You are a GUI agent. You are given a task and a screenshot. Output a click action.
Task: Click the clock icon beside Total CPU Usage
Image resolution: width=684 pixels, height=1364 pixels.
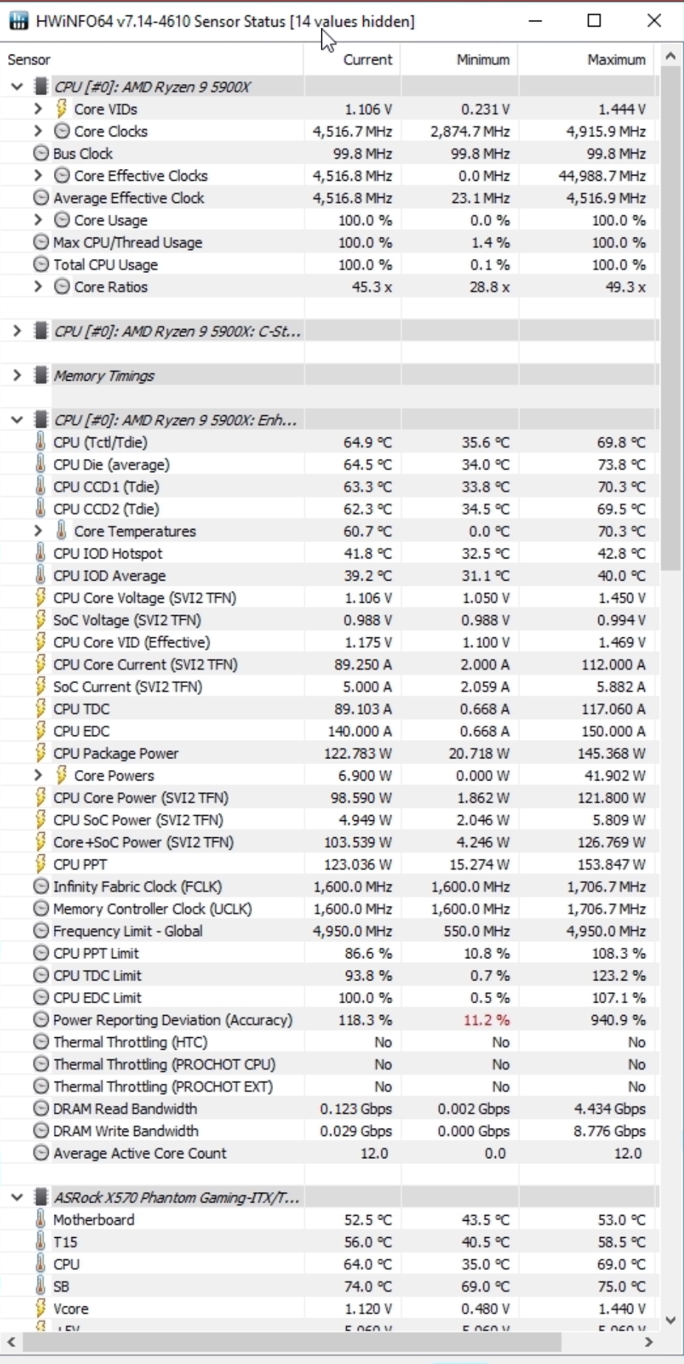(x=41, y=265)
